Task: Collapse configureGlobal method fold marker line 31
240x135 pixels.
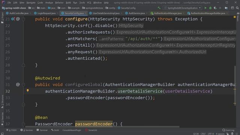Action: [x=23, y=84]
